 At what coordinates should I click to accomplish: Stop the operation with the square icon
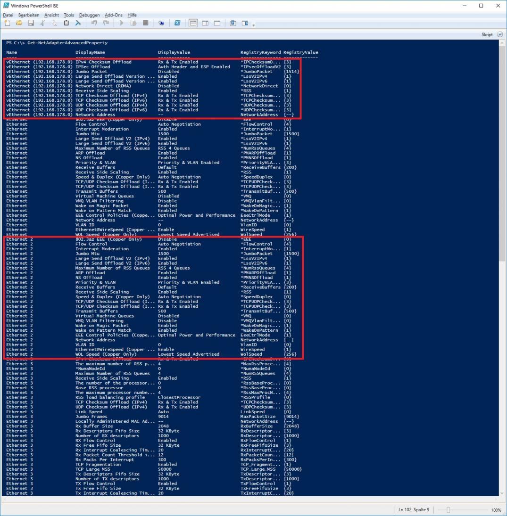[x=145, y=23]
